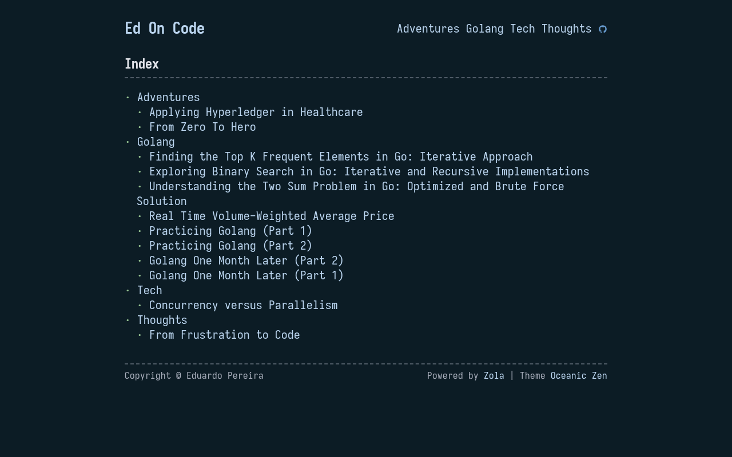Viewport: 732px width, 457px height.
Task: Open Golang One Month Later (Part 2)
Action: (x=246, y=260)
